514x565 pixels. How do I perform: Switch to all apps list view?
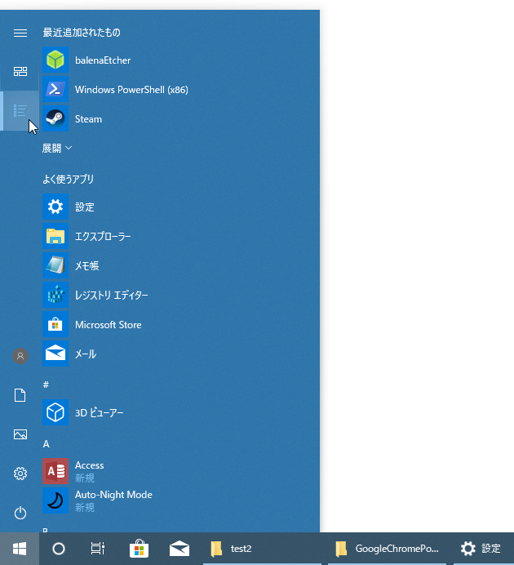[x=20, y=110]
